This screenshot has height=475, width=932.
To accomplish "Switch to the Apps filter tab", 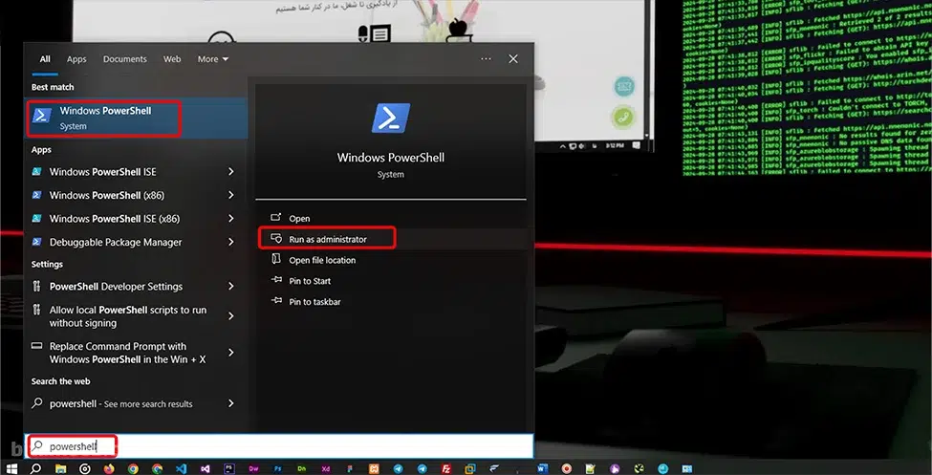I will pyautogui.click(x=76, y=59).
